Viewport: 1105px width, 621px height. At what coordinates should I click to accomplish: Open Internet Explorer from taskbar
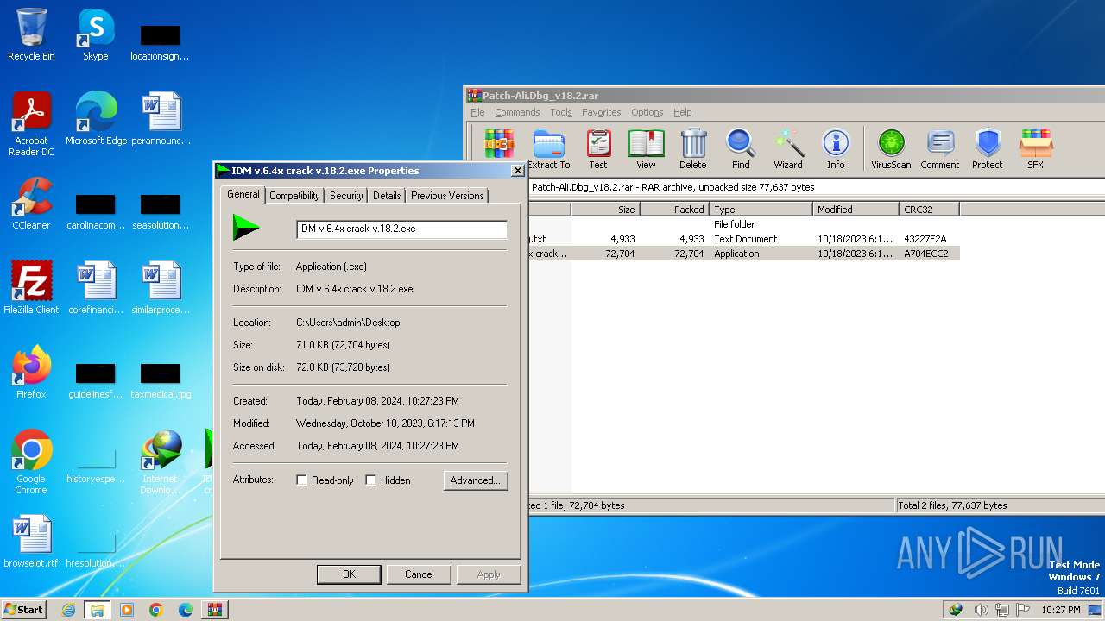coord(68,610)
